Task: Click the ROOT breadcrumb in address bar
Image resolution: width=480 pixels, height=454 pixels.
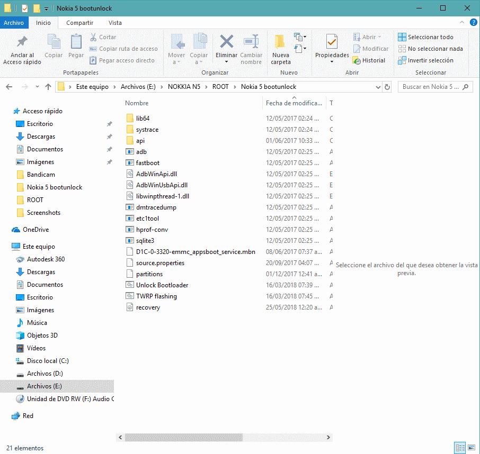Action: coord(220,87)
